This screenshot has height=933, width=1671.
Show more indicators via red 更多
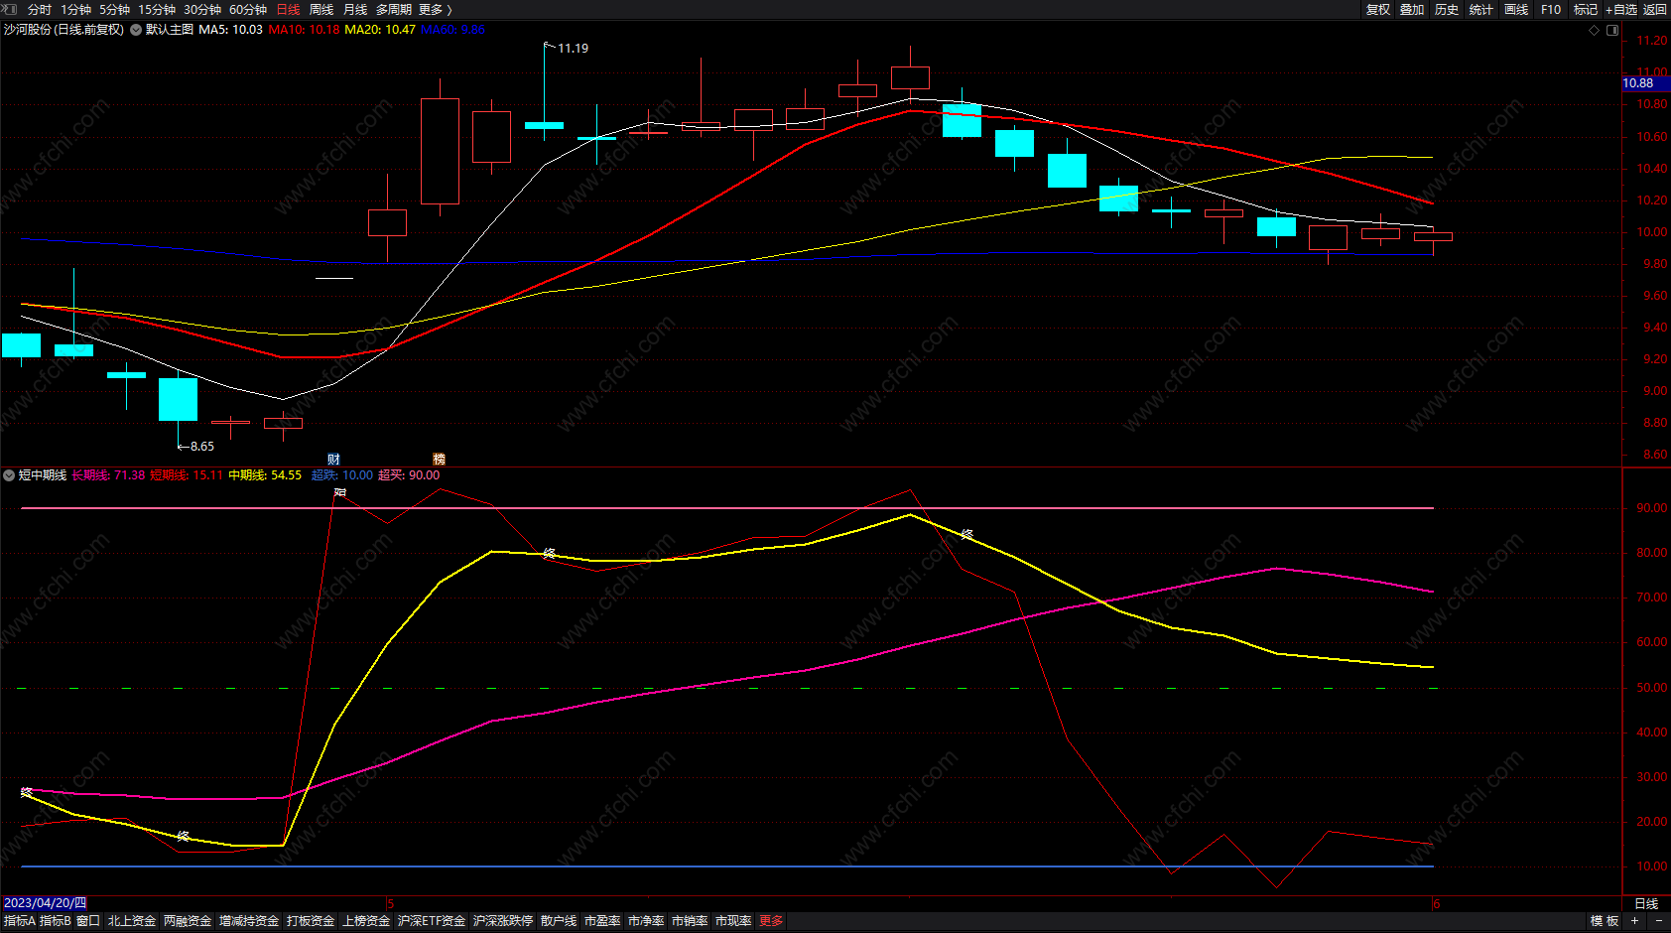(771, 921)
